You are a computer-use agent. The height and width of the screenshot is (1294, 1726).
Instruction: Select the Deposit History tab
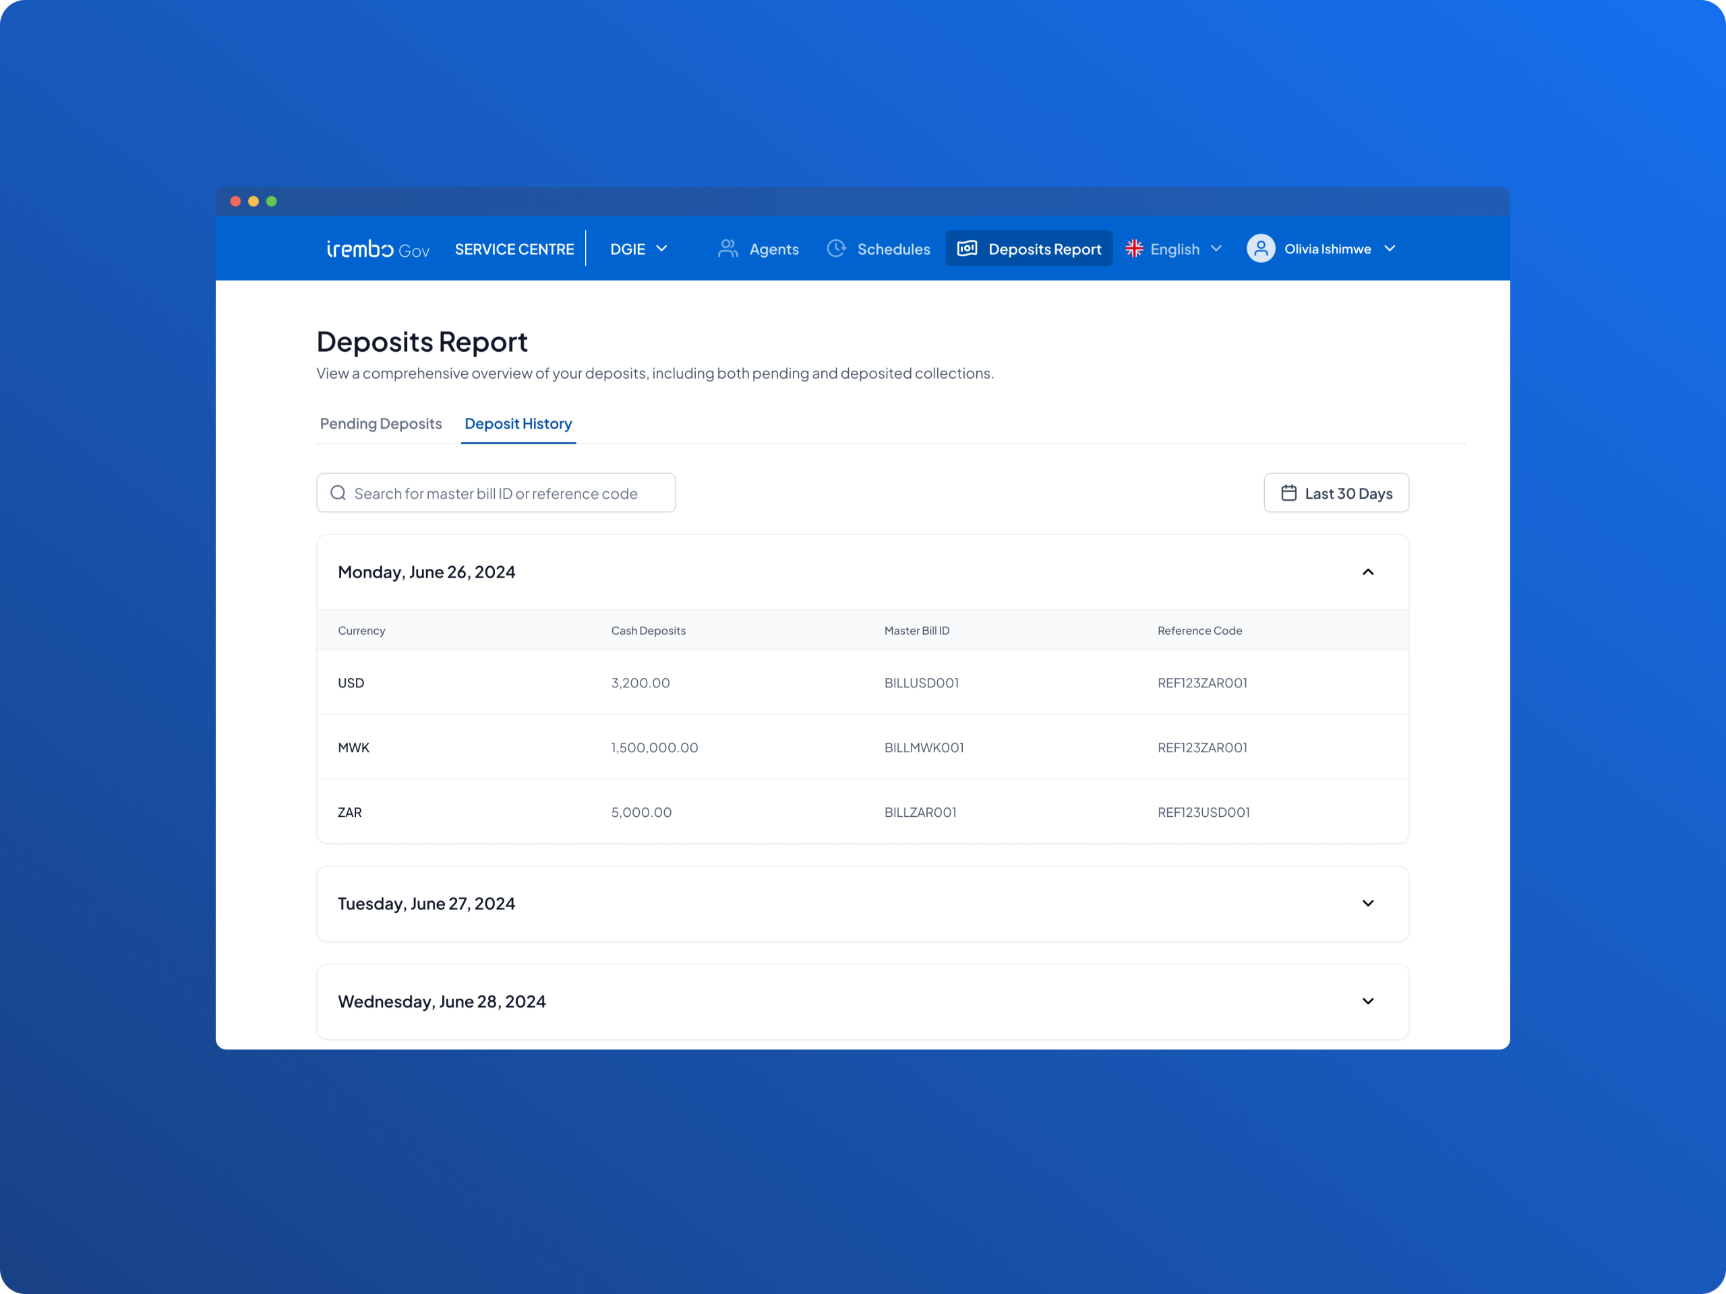518,423
